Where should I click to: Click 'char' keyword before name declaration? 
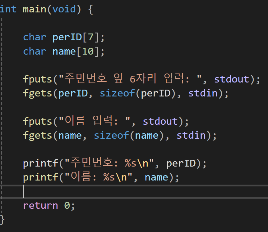pyautogui.click(x=35, y=51)
